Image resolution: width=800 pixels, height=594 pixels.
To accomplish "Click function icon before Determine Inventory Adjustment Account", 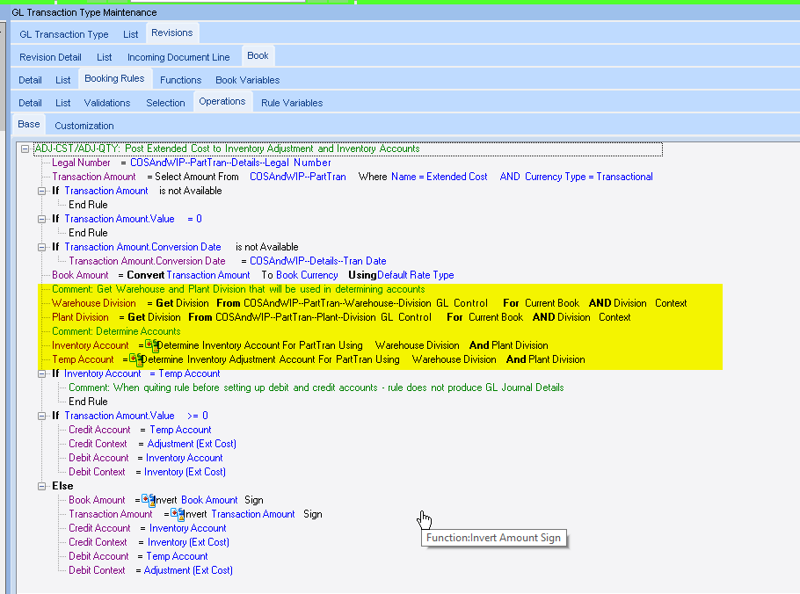I will (x=135, y=359).
